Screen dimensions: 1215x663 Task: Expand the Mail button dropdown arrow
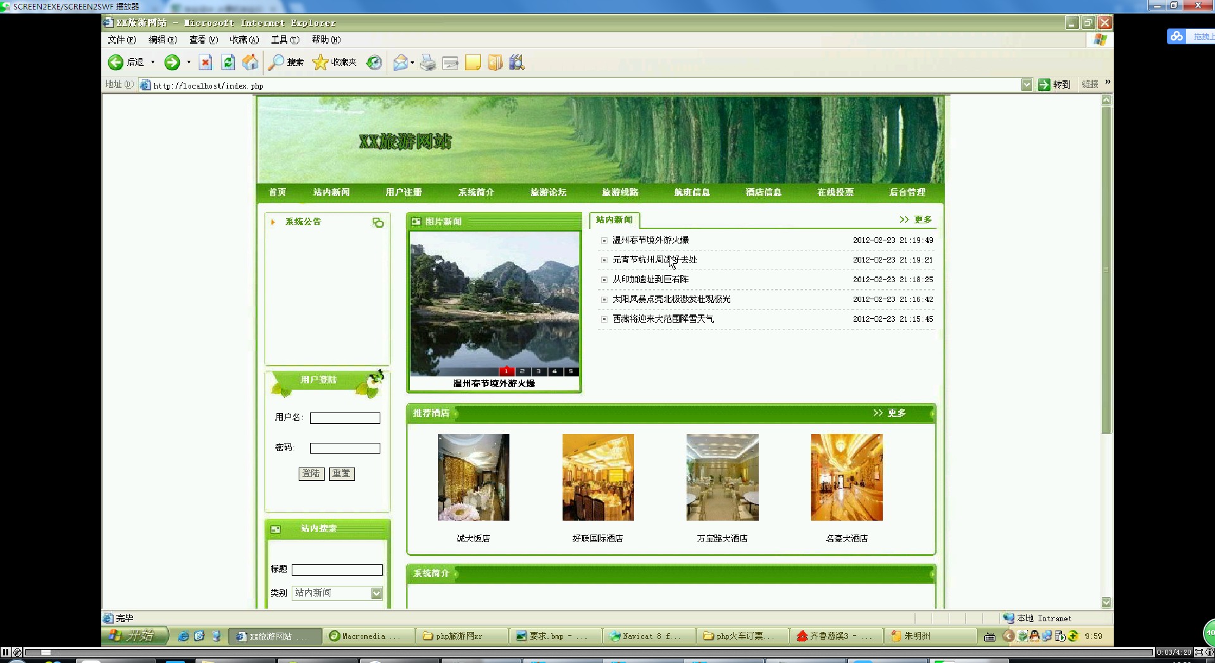[412, 62]
